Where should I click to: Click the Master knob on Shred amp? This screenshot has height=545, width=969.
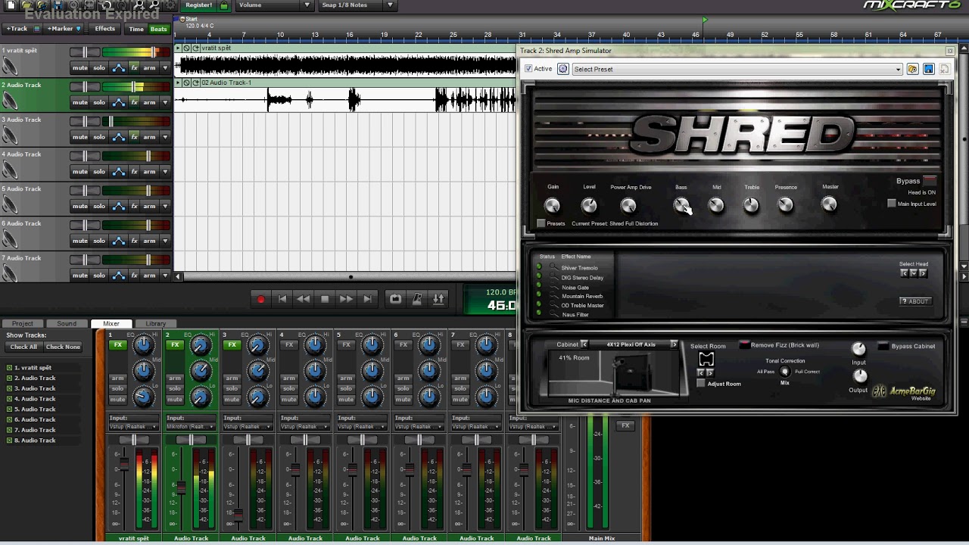coord(830,204)
